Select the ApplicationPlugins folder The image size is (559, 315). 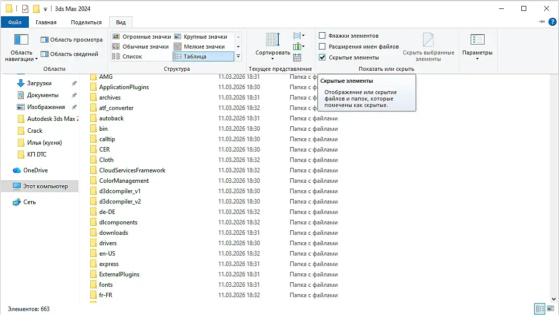pyautogui.click(x=120, y=87)
